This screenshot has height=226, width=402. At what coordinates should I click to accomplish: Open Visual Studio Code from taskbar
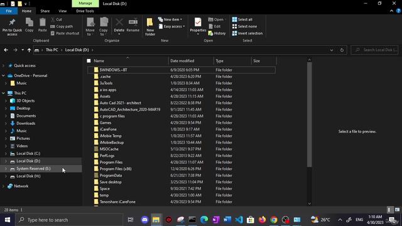pyautogui.click(x=239, y=220)
